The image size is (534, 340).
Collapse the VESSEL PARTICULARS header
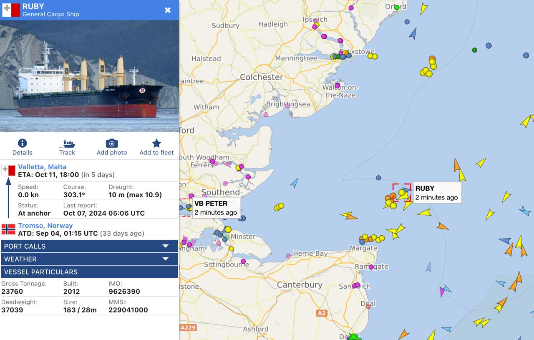[89, 272]
